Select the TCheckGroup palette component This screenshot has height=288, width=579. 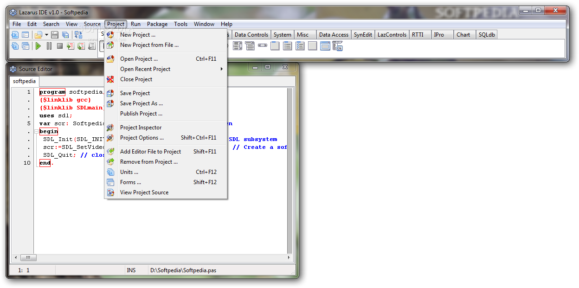300,46
